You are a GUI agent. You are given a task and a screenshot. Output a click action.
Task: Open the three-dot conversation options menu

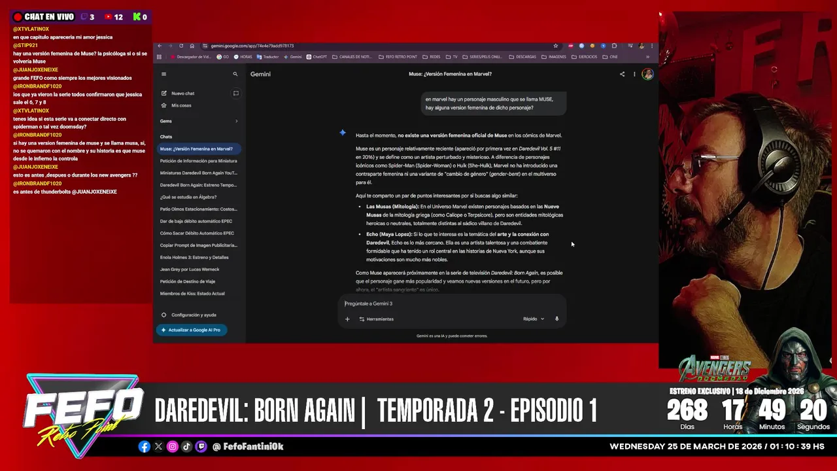coord(634,74)
